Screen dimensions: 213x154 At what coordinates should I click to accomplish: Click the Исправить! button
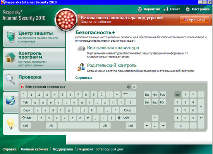pyautogui.click(x=194, y=20)
